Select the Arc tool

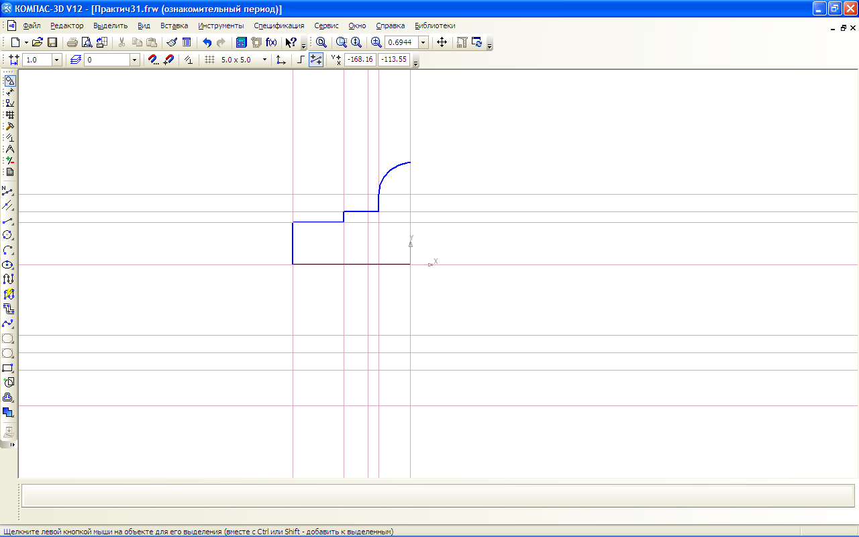(x=8, y=250)
